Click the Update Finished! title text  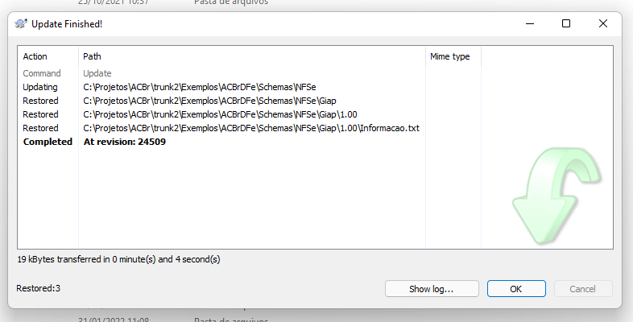67,24
